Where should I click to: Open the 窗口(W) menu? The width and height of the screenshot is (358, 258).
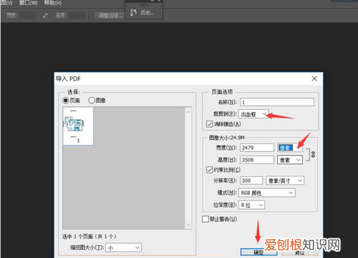(29, 3)
